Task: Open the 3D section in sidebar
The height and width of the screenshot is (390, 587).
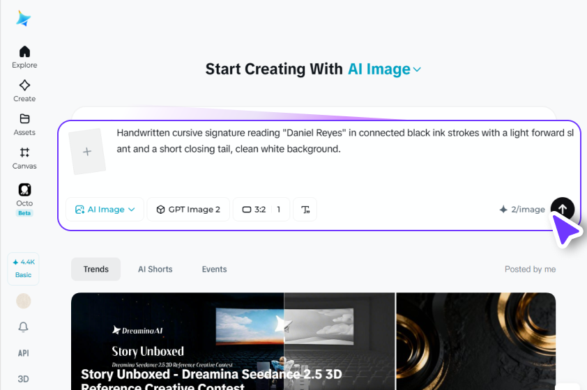Action: point(23,379)
